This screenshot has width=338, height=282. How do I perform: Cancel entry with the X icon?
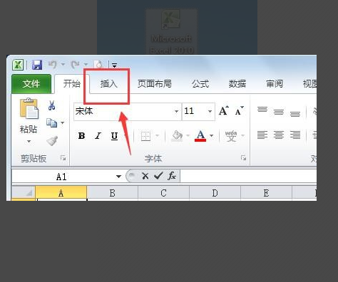(x=145, y=176)
